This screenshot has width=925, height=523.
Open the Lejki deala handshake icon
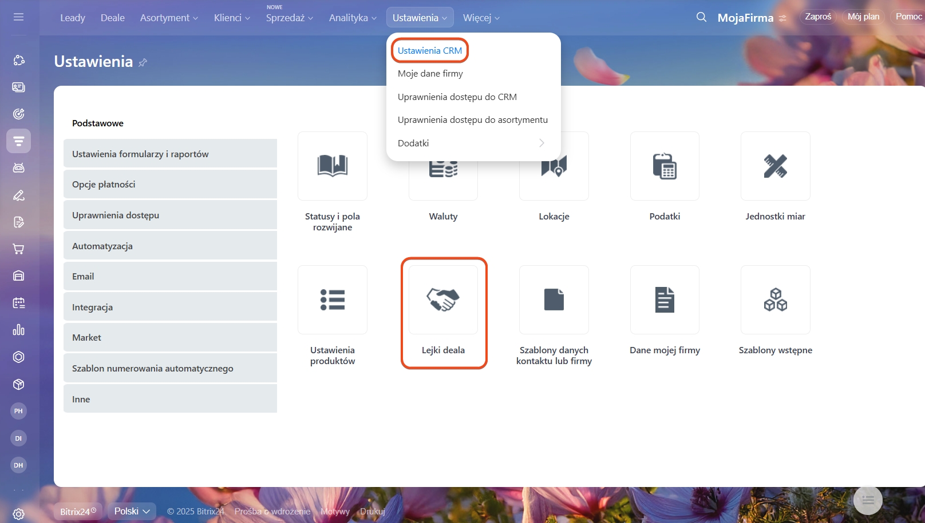tap(443, 300)
